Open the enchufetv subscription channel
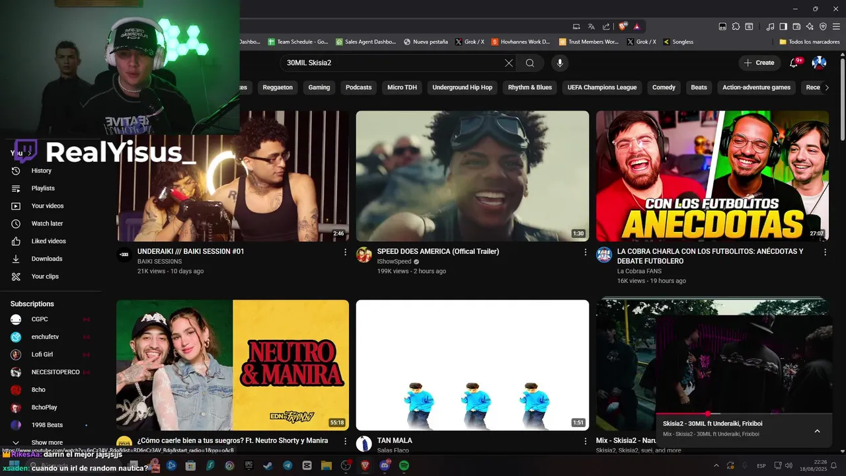Image resolution: width=846 pixels, height=476 pixels. [x=45, y=337]
